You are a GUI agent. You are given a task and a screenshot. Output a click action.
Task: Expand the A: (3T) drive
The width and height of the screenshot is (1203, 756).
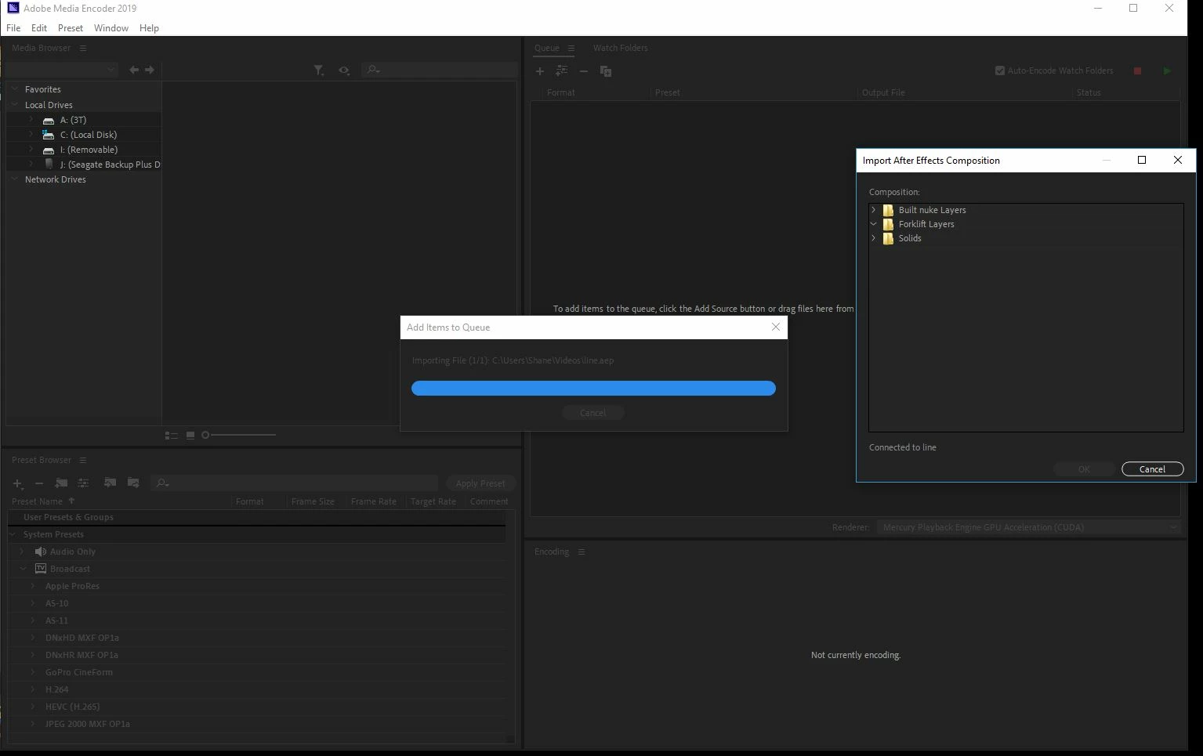point(31,120)
